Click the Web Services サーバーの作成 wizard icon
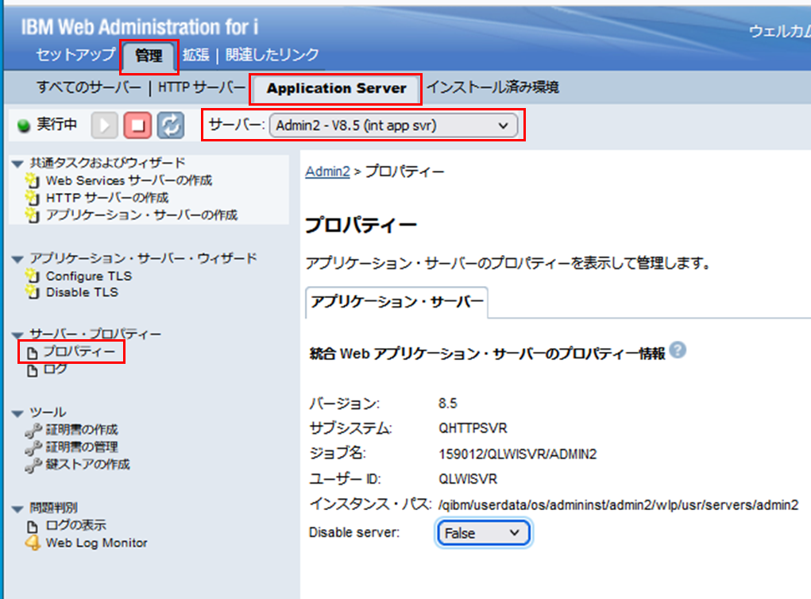Screen dimensions: 811x599 tap(33, 180)
